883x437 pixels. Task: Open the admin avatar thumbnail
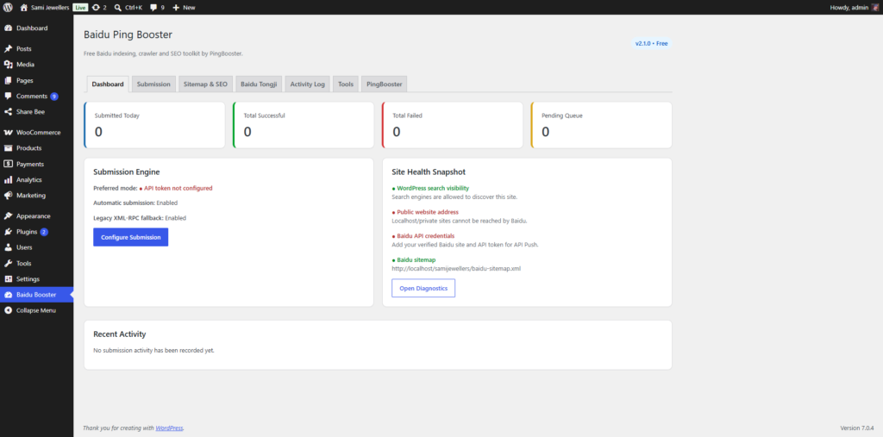874,8
